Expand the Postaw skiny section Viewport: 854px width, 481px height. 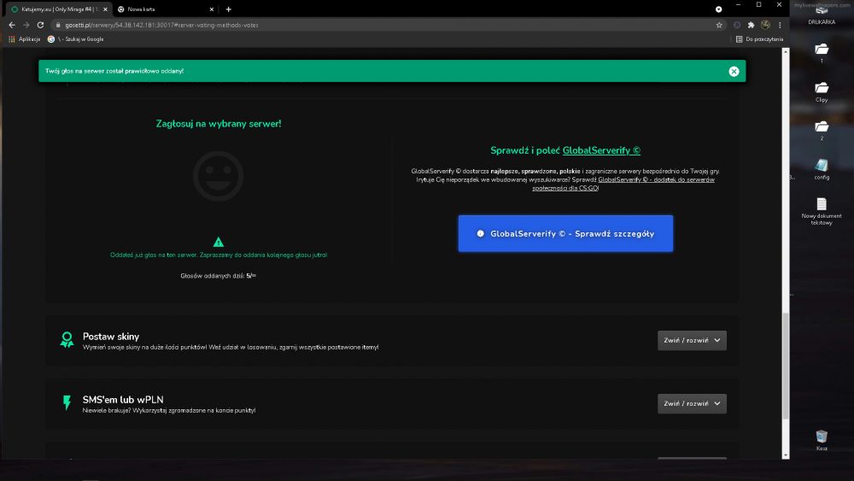point(692,340)
